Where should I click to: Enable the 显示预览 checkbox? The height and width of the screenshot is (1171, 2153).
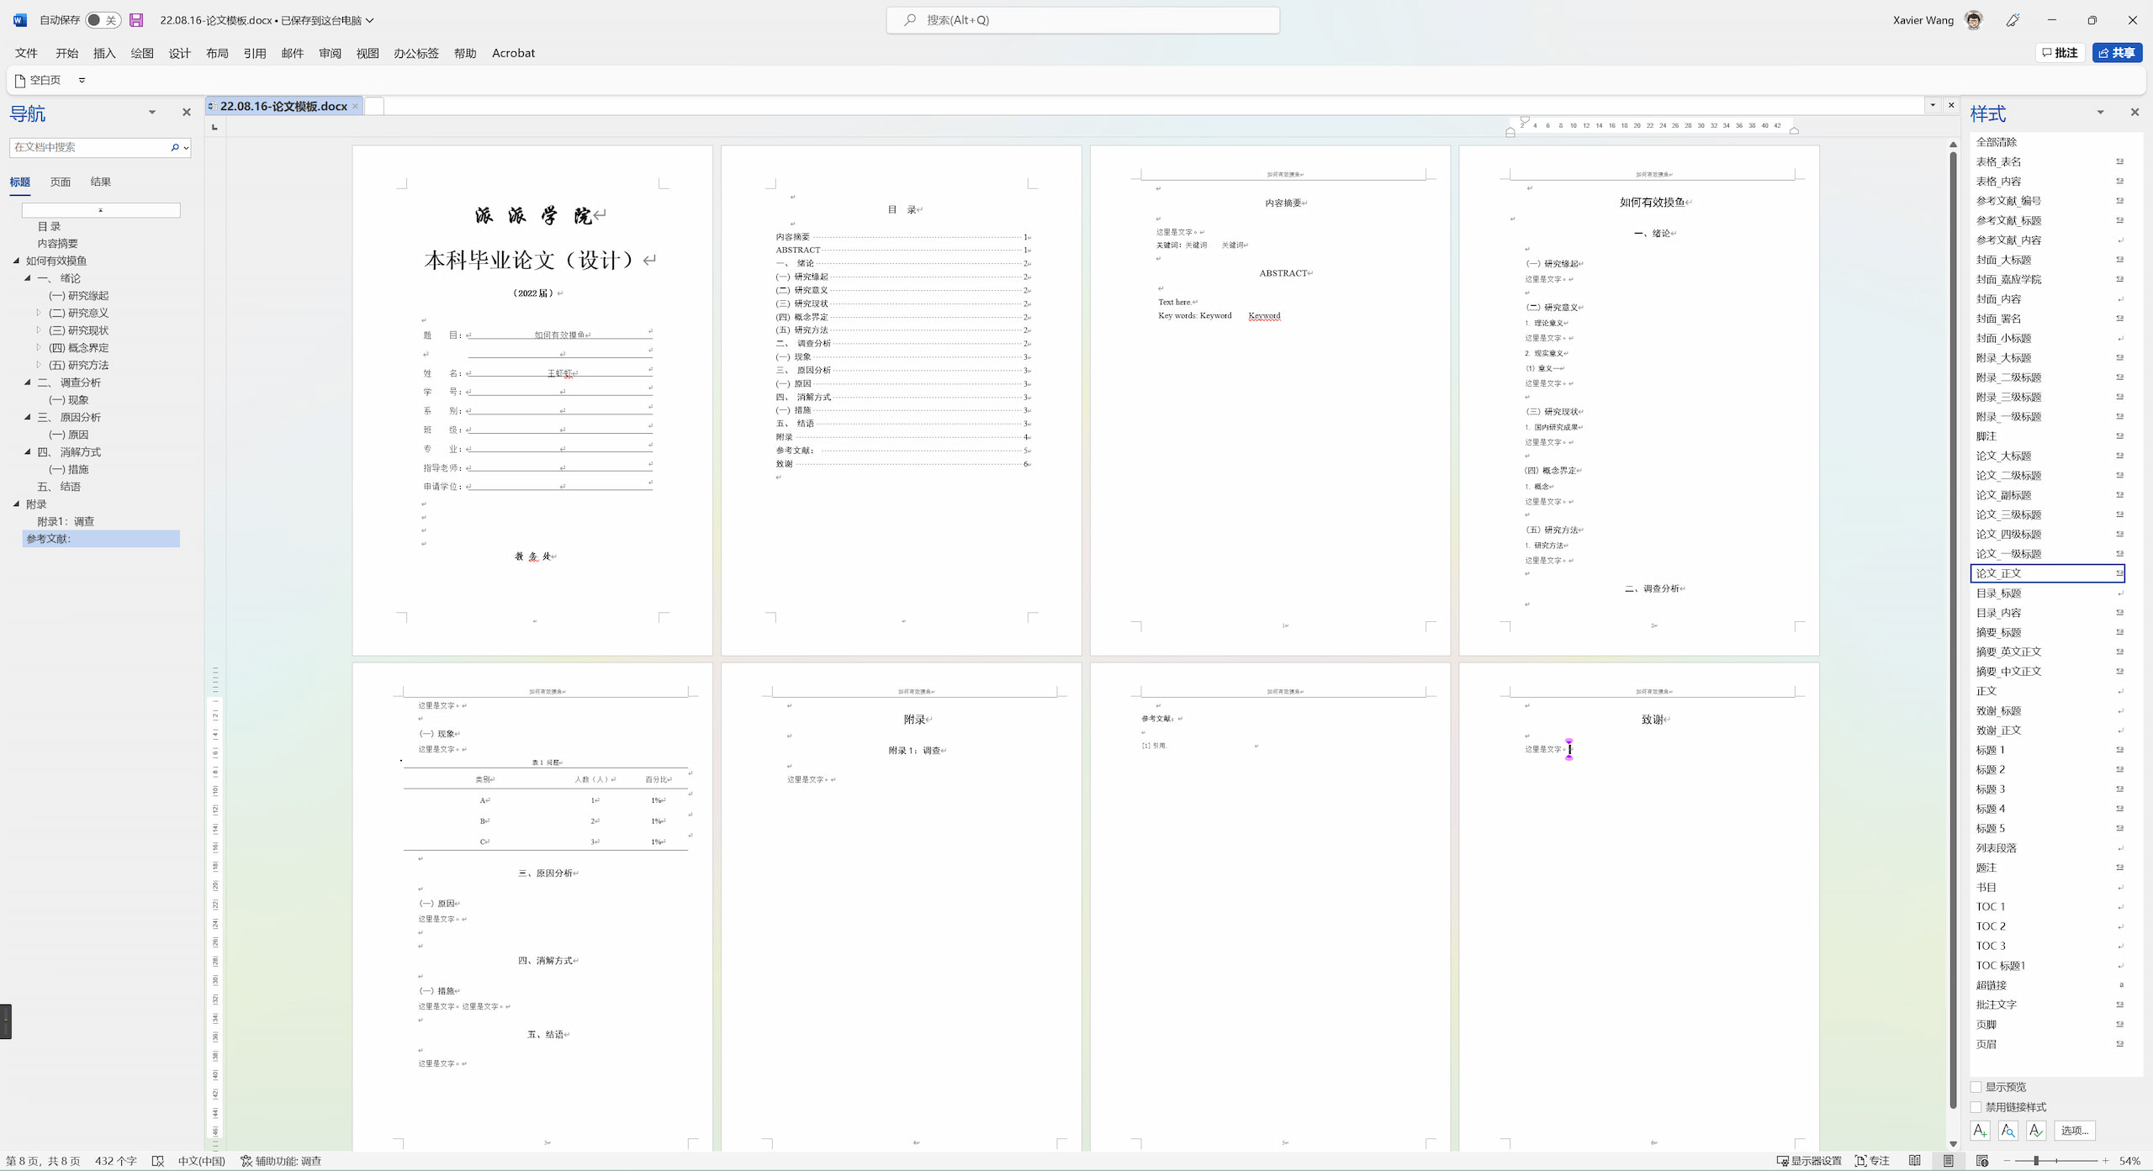pyautogui.click(x=1976, y=1086)
